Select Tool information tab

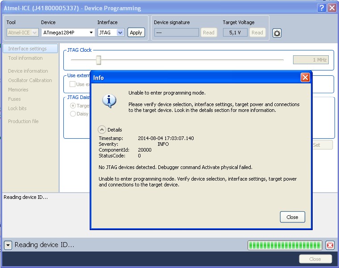click(x=25, y=58)
